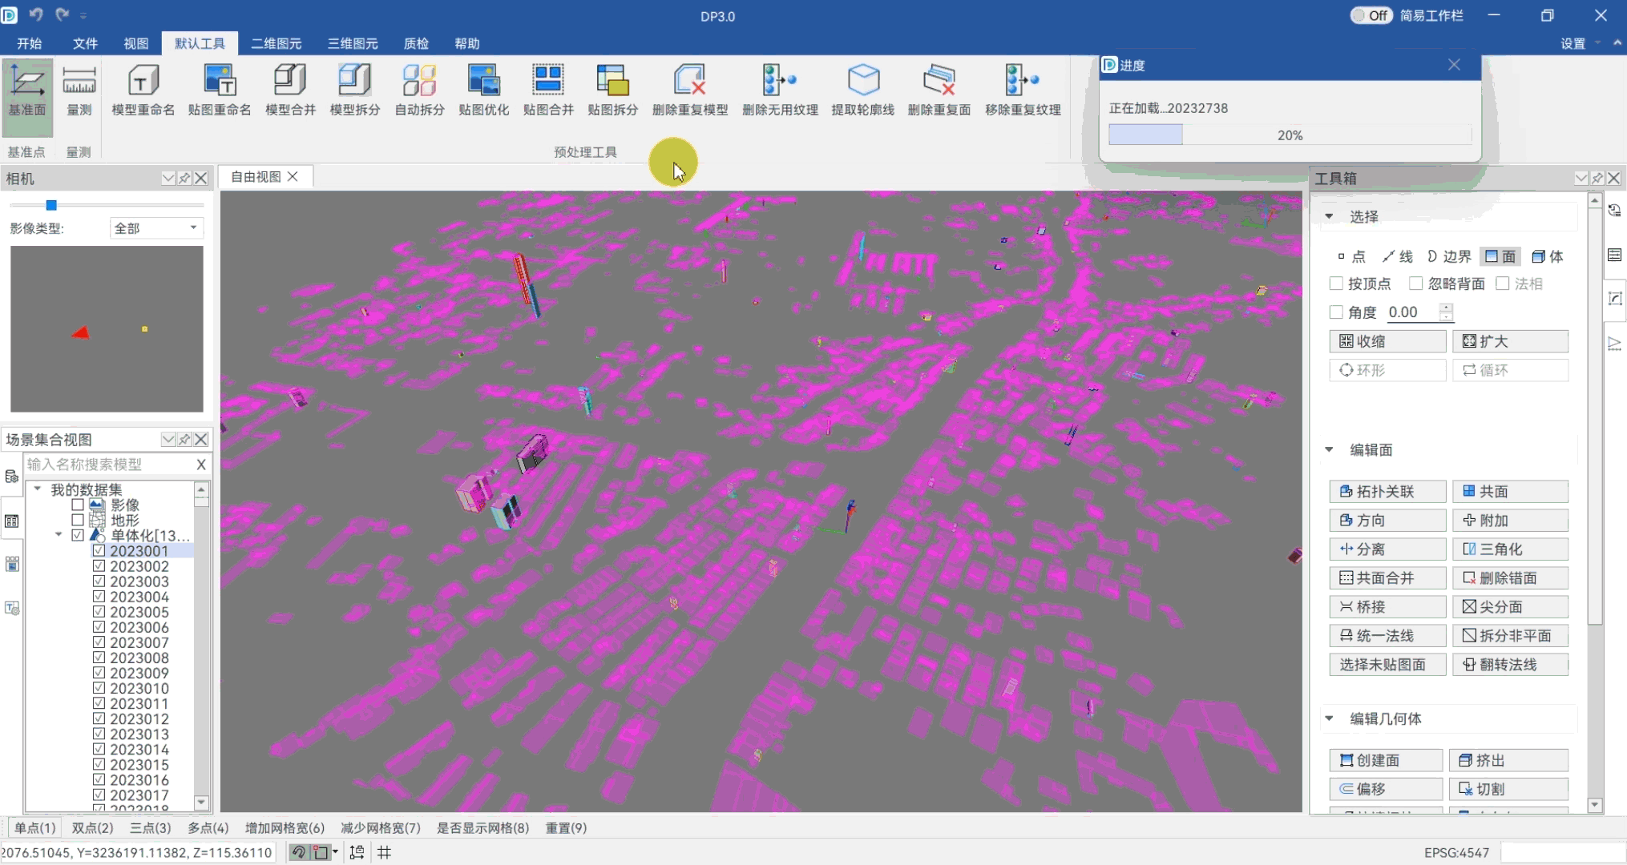This screenshot has height=865, width=1627.
Task: Open first right sidebar icon beside toolbox
Action: pyautogui.click(x=1614, y=211)
